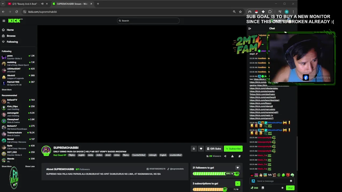Open Trainwreckstv recommended channel
The height and width of the screenshot is (192, 342).
(18, 134)
